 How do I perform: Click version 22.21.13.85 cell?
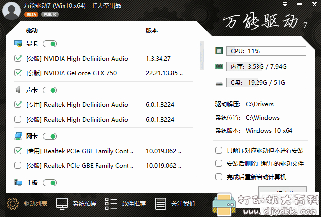(164, 73)
